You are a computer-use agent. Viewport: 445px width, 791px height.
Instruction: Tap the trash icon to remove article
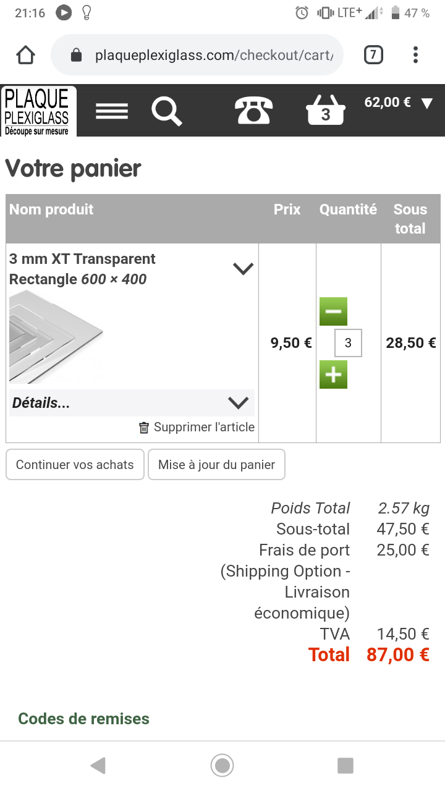coord(144,428)
